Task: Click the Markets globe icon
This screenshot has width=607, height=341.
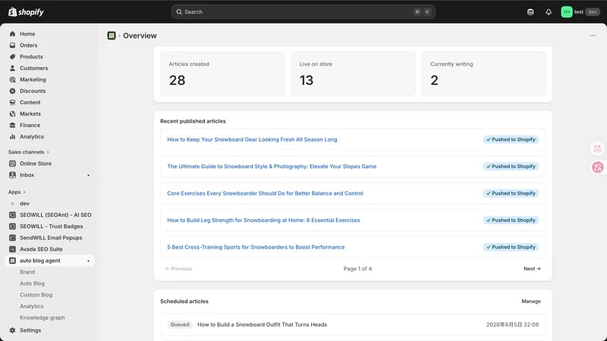Action: 12,114
